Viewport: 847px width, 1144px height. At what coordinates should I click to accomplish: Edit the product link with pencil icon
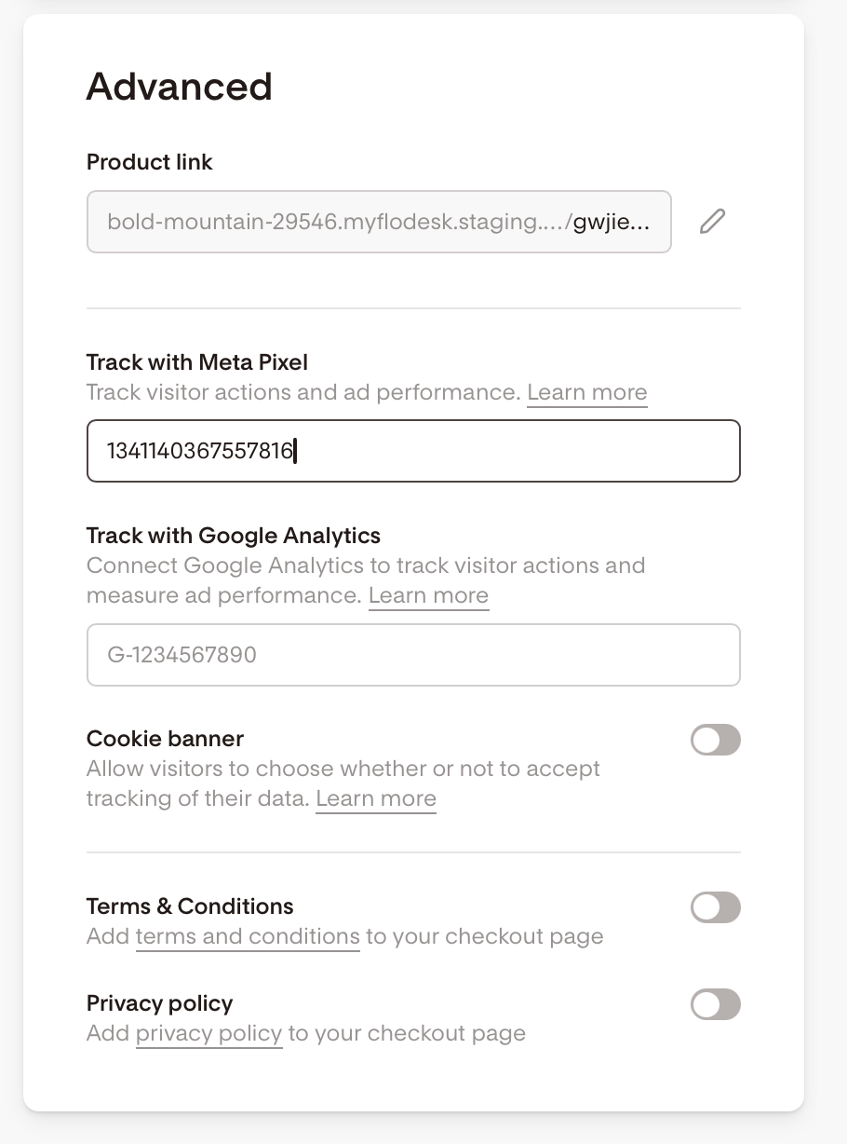click(x=712, y=222)
